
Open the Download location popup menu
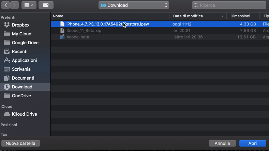[134, 5]
